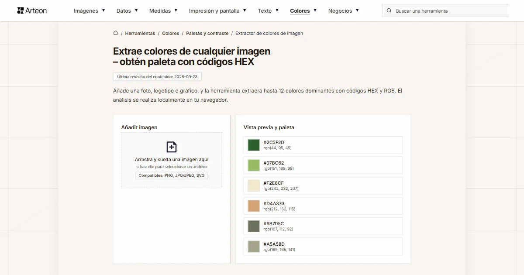Focus the Buscar una herramienta field
The width and height of the screenshot is (524, 275).
pyautogui.click(x=445, y=10)
